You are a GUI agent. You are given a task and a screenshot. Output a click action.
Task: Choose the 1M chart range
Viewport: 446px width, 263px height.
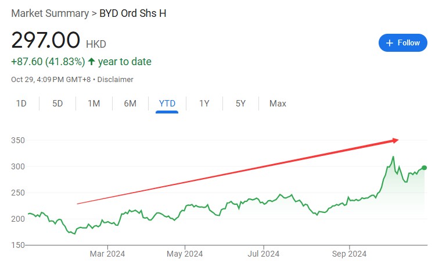(x=93, y=104)
